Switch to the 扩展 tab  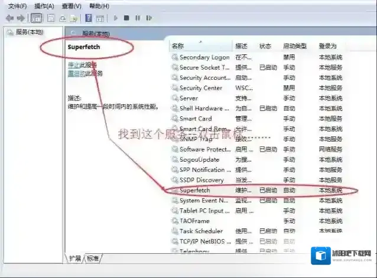pos(75,259)
